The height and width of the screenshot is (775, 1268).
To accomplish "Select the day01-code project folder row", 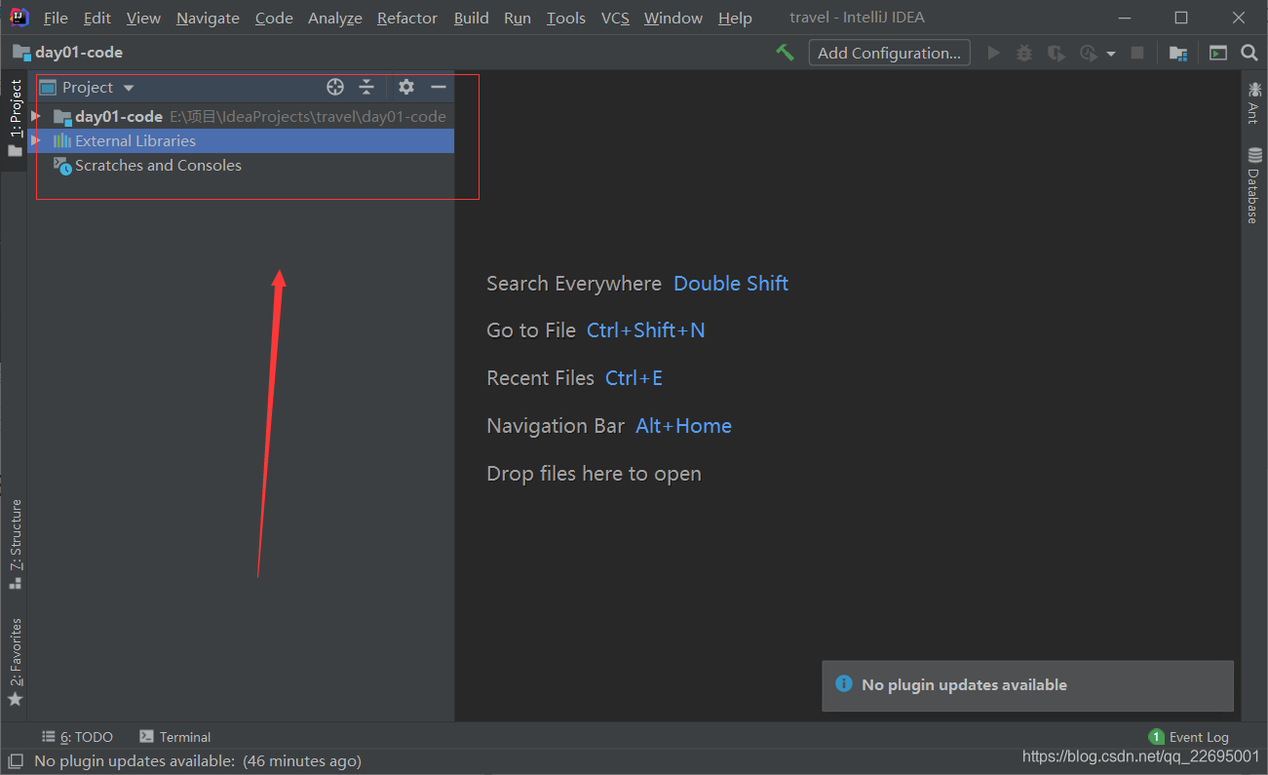I will point(242,116).
